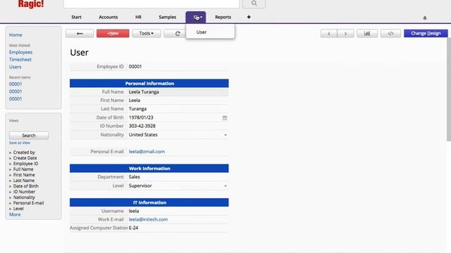Click Date of Birth value 1978/01/23
451x253 pixels.
point(141,117)
